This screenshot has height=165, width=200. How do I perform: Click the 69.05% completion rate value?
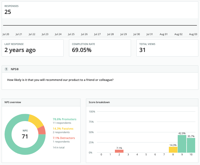coord(82,50)
